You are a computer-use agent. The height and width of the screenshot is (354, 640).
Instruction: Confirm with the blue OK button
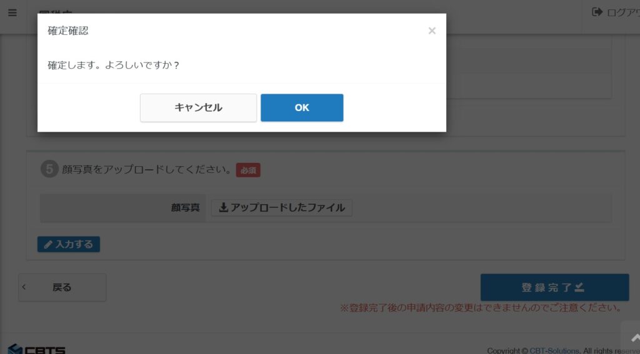point(302,107)
